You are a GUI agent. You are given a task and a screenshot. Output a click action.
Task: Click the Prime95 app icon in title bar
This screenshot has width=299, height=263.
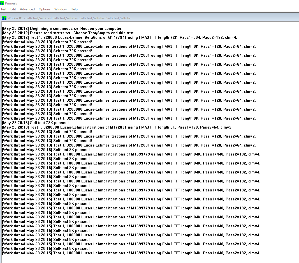[2, 3]
